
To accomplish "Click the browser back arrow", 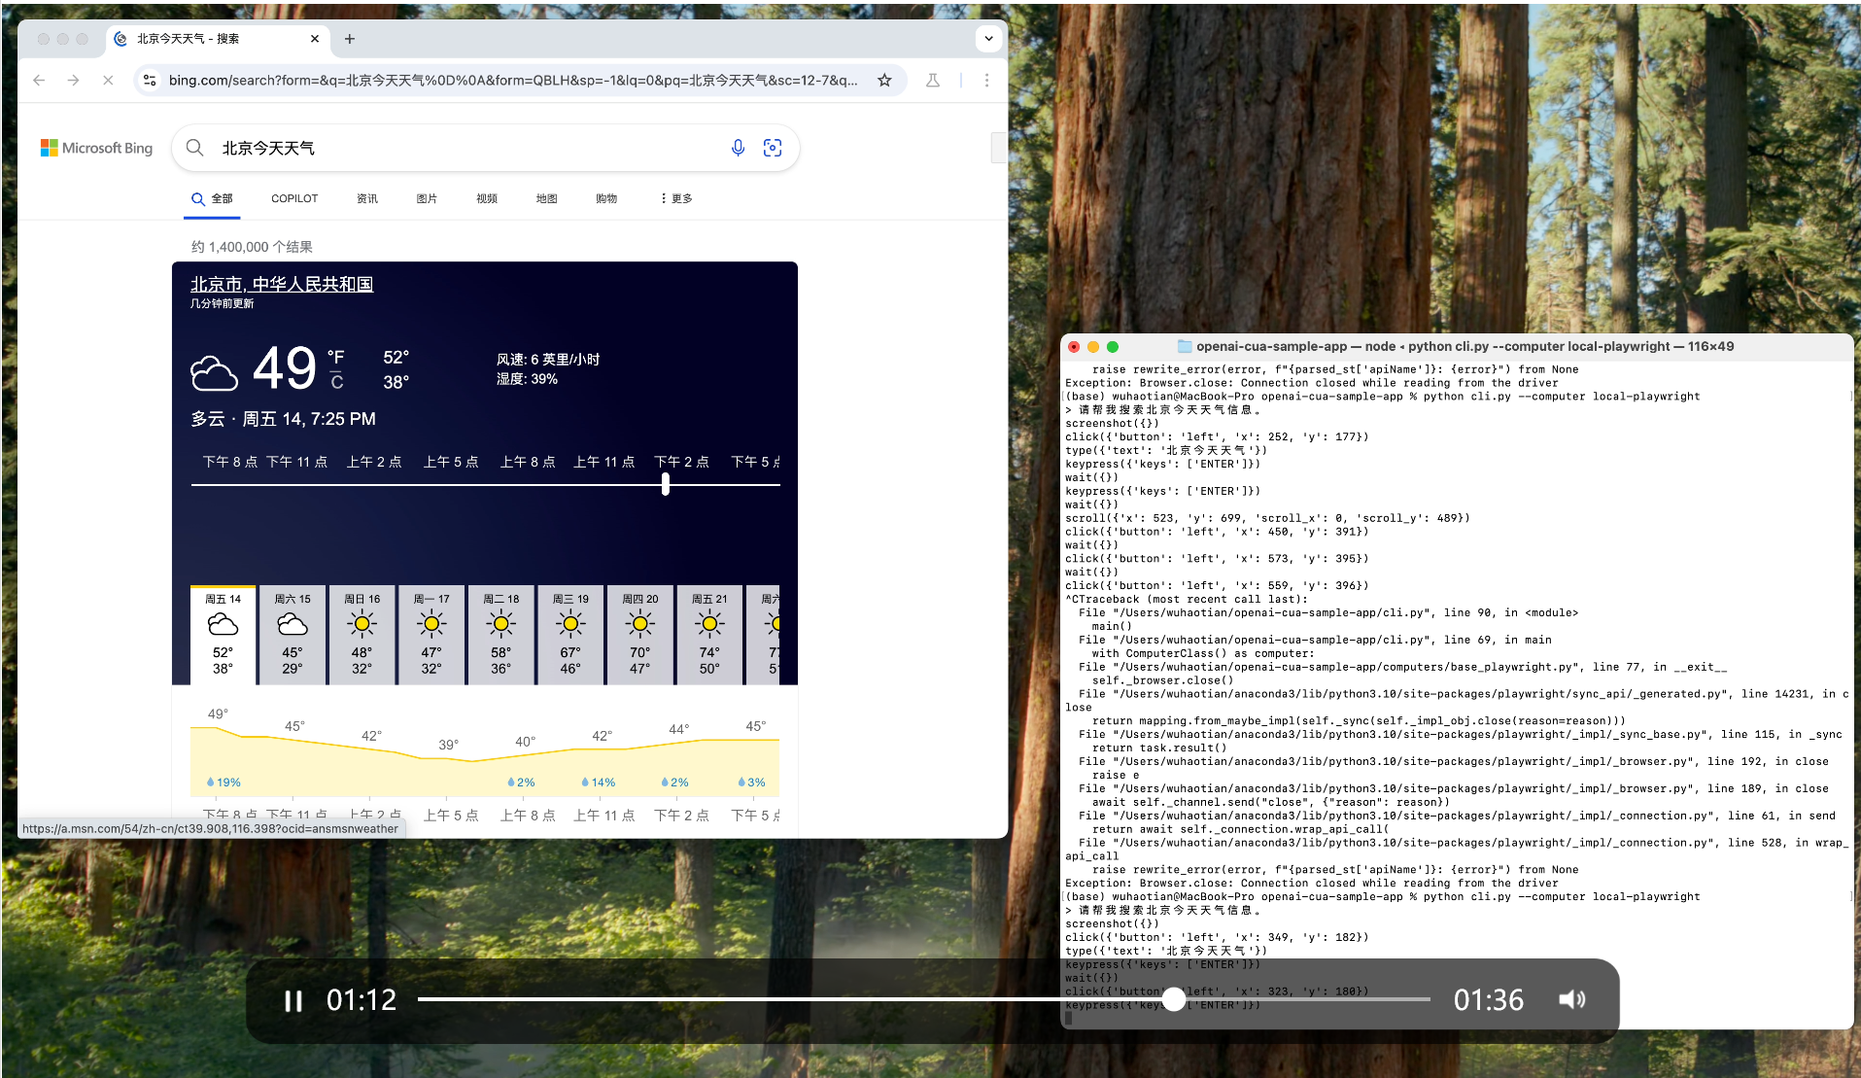I will (x=39, y=80).
